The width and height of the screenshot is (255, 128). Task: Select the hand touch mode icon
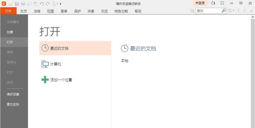coord(54,4)
